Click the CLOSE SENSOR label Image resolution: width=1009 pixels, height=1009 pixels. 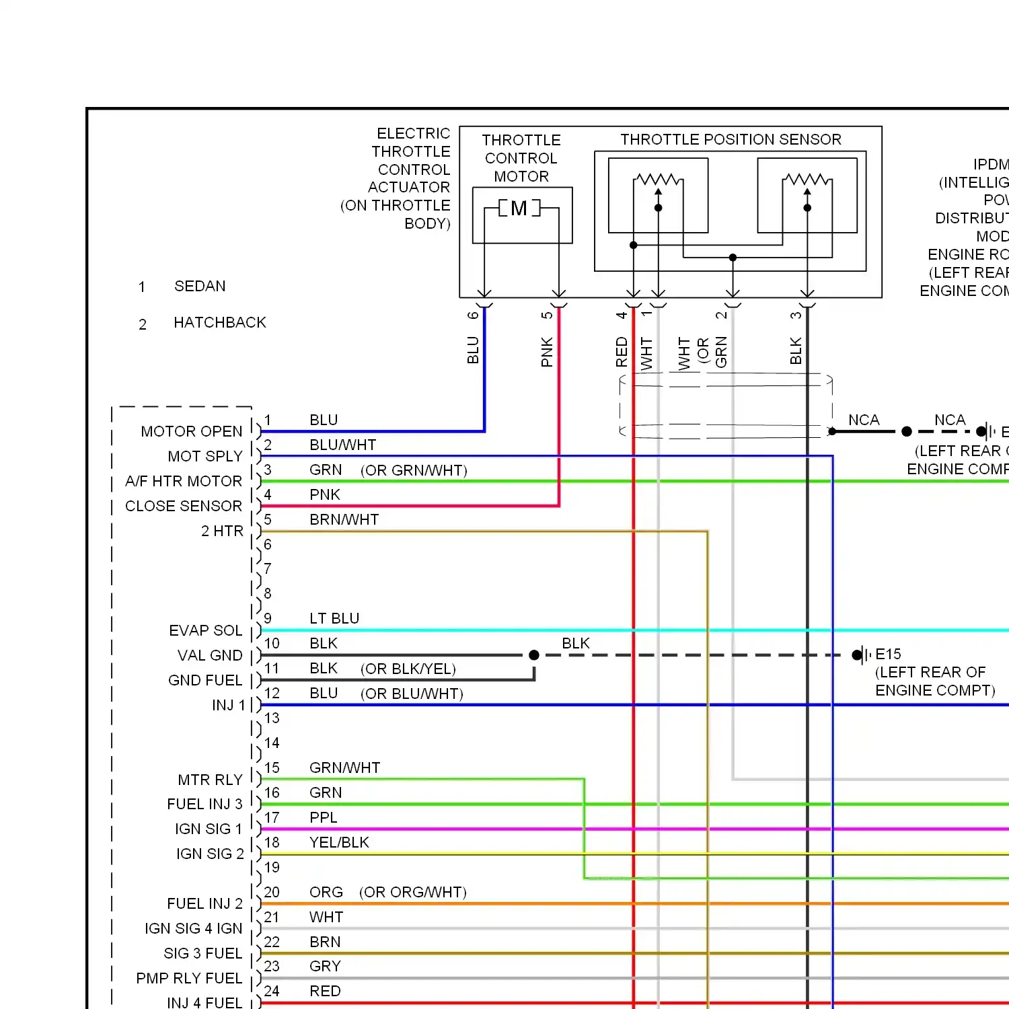[x=184, y=506]
